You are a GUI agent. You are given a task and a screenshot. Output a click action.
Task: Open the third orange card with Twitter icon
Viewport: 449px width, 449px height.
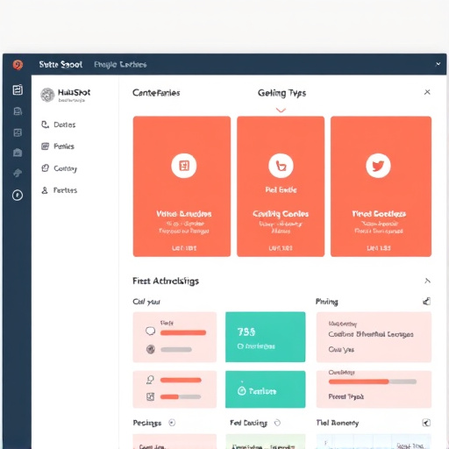pyautogui.click(x=381, y=187)
